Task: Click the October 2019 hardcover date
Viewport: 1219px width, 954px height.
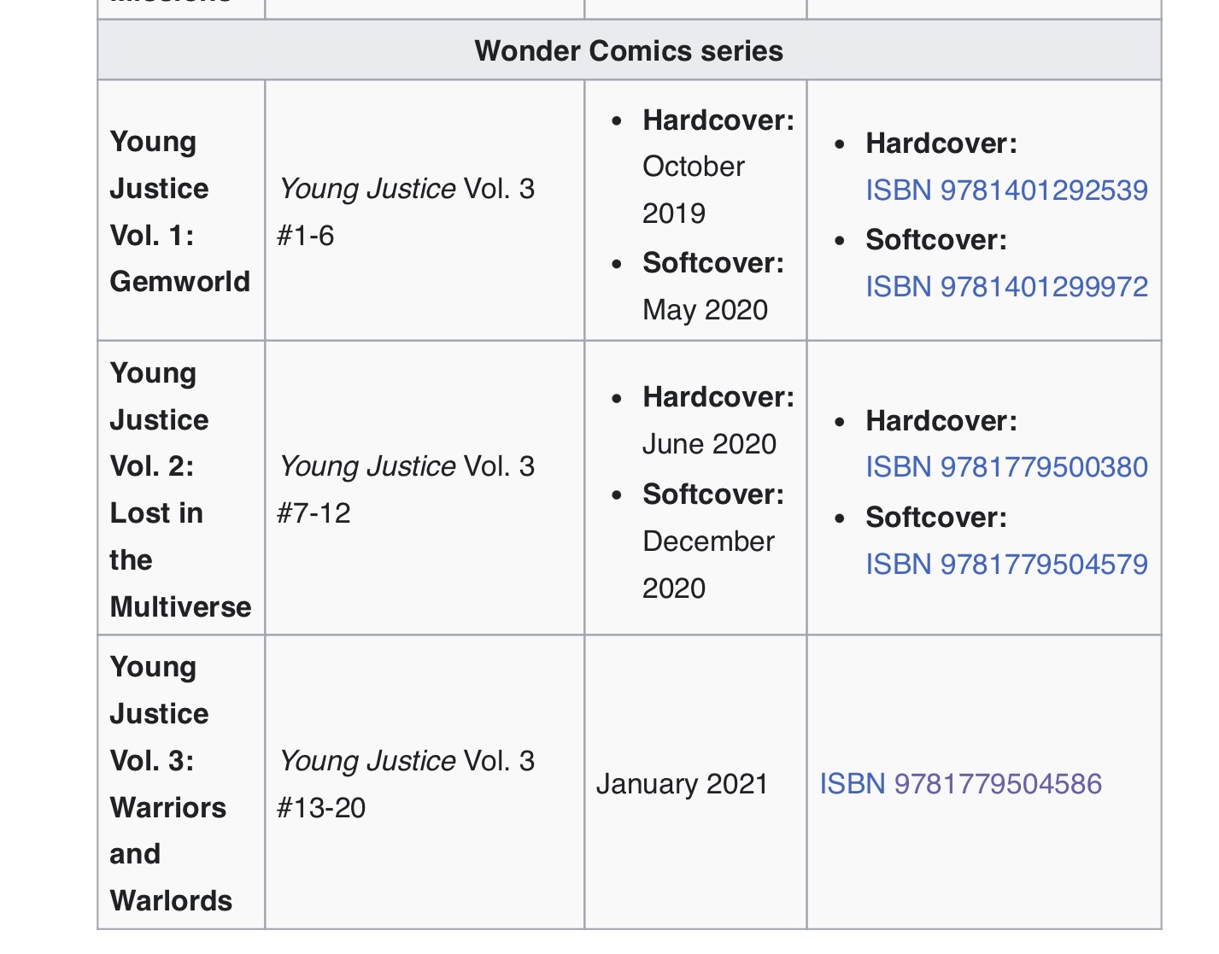Action: (x=693, y=189)
